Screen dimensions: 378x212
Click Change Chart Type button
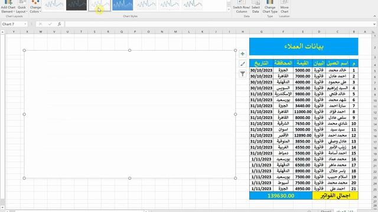270,6
